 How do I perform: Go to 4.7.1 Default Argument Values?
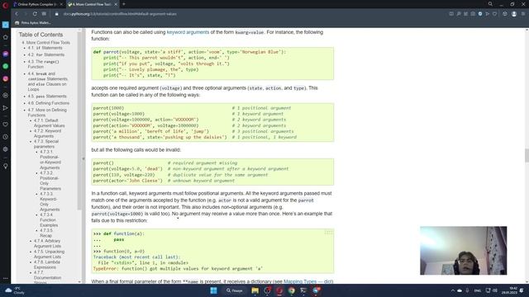[x=49, y=123]
